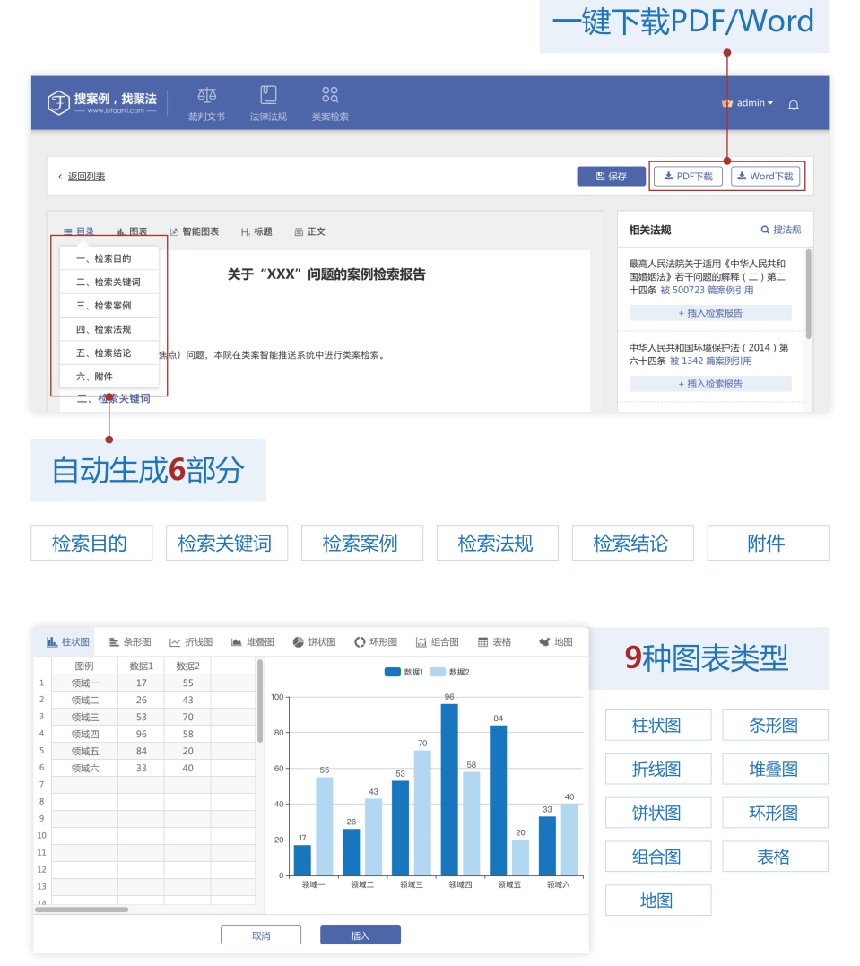The height and width of the screenshot is (966, 860).
Task: Select 三、检索案例 in the contents menu
Action: [109, 306]
